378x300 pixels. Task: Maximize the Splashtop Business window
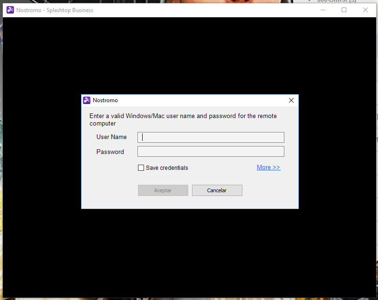344,10
